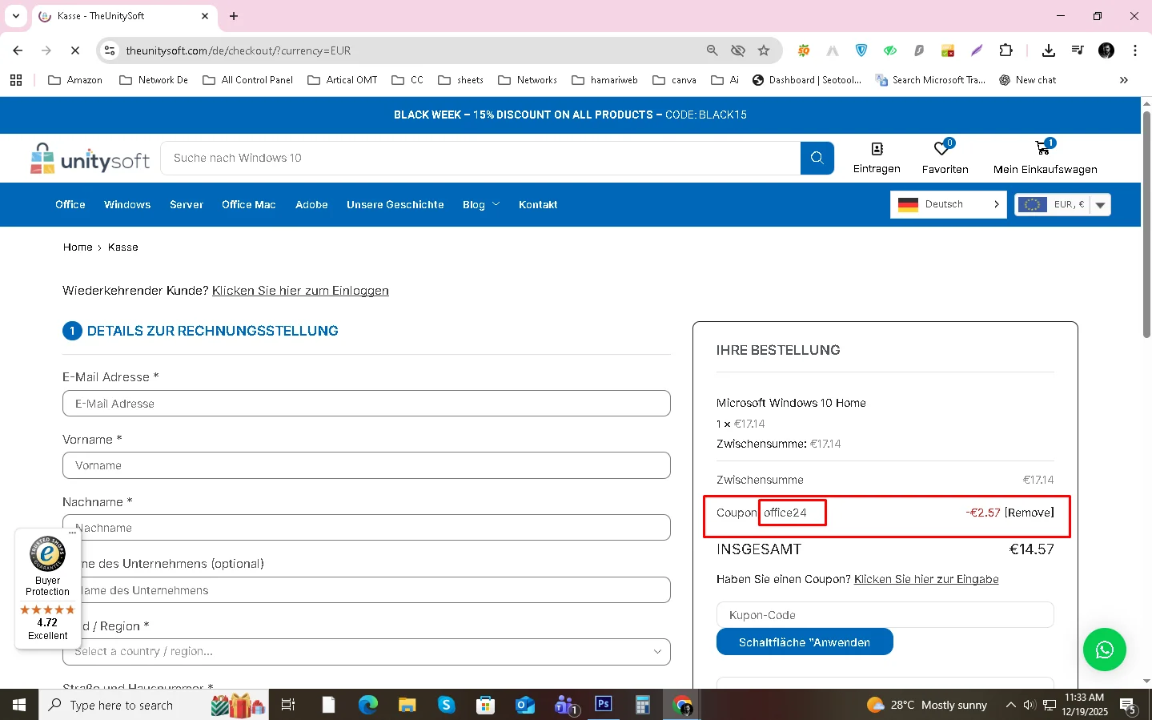This screenshot has width=1152, height=720.
Task: Open country / region select dropdown
Action: click(367, 651)
